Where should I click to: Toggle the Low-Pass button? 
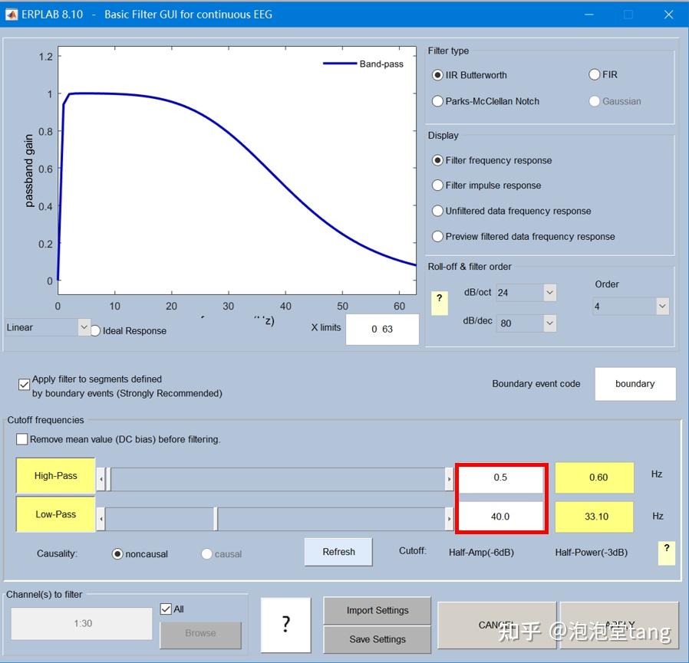(56, 514)
